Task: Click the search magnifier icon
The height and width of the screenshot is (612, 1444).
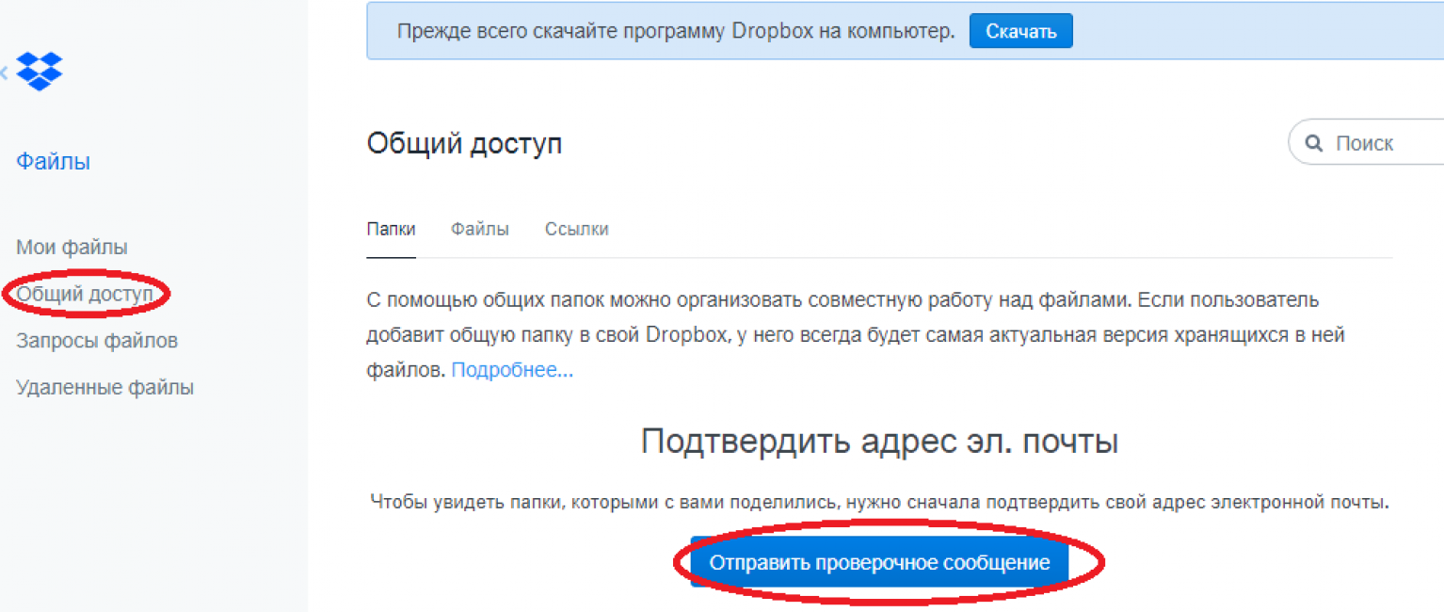Action: click(1314, 143)
